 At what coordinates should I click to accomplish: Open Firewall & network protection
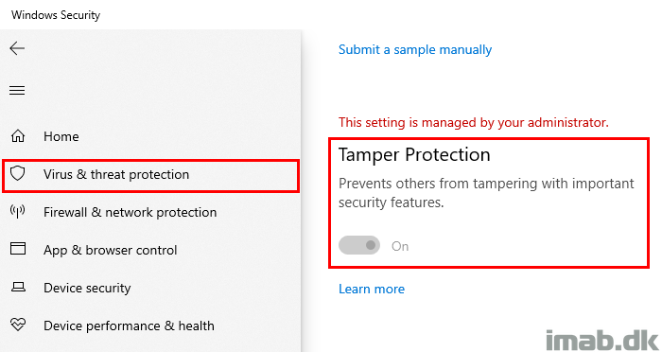131,212
